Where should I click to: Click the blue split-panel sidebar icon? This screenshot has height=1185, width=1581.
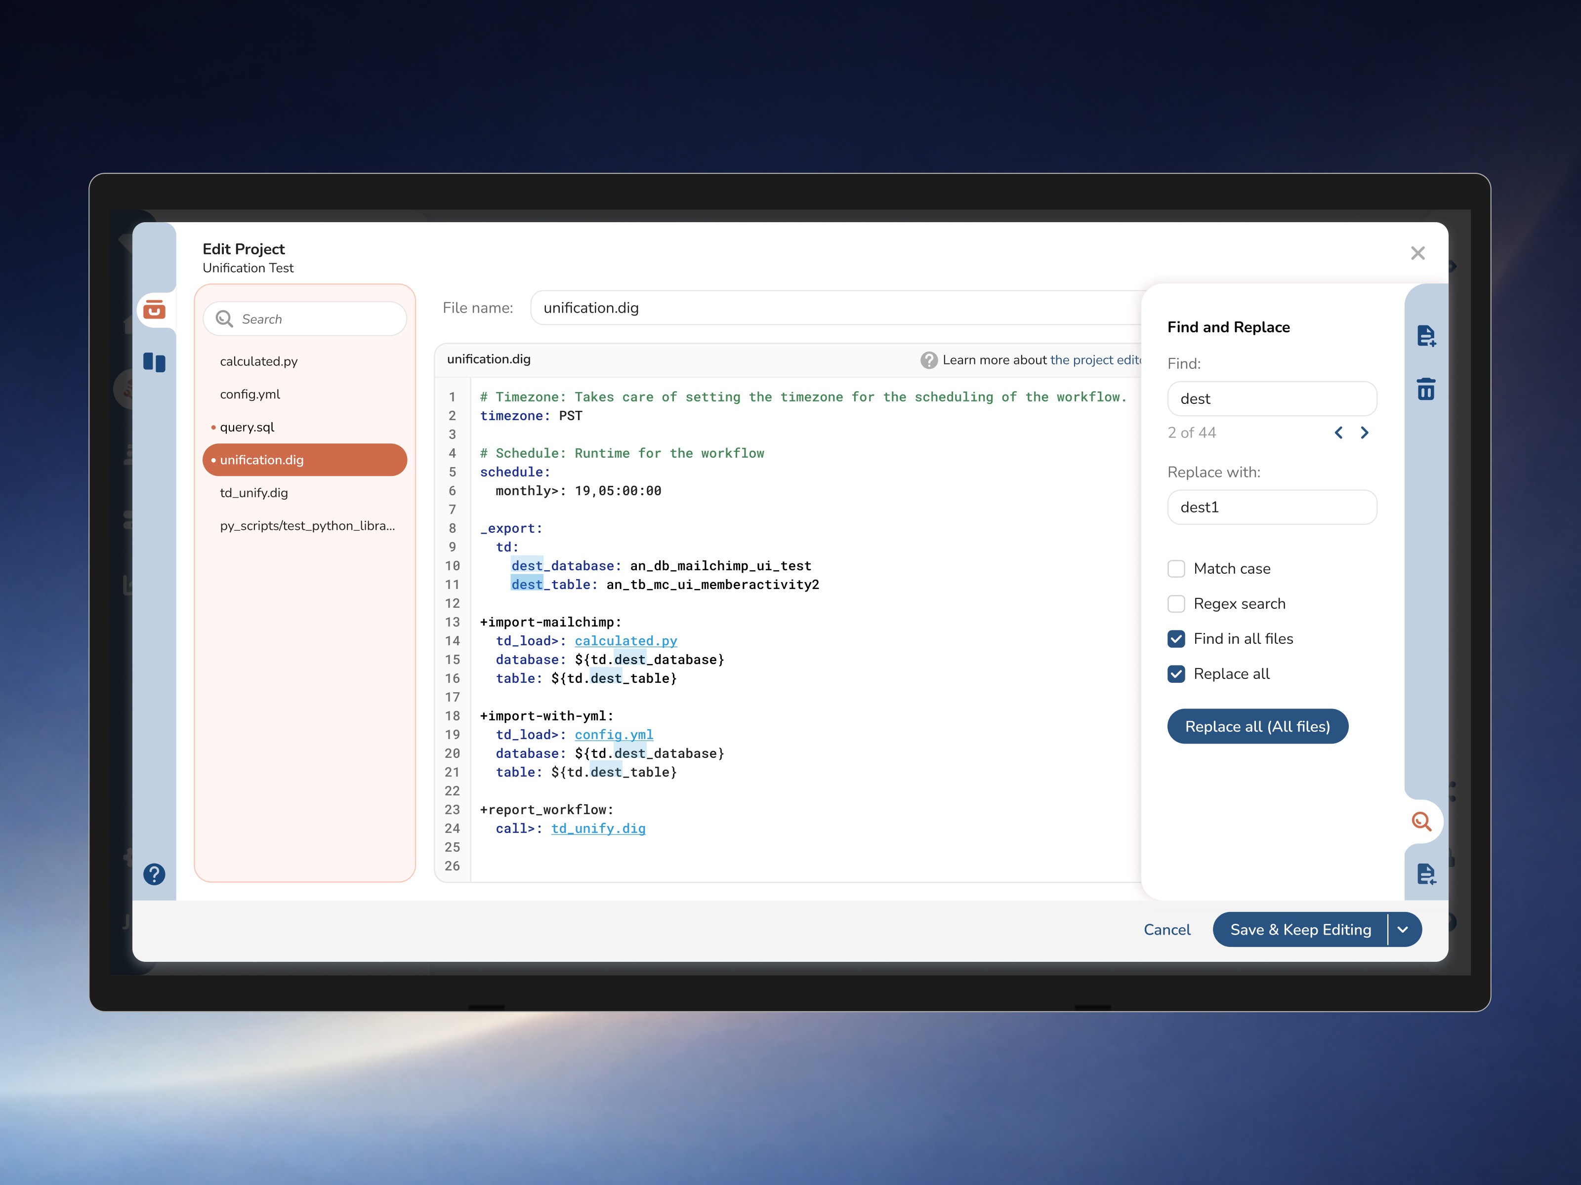click(154, 362)
